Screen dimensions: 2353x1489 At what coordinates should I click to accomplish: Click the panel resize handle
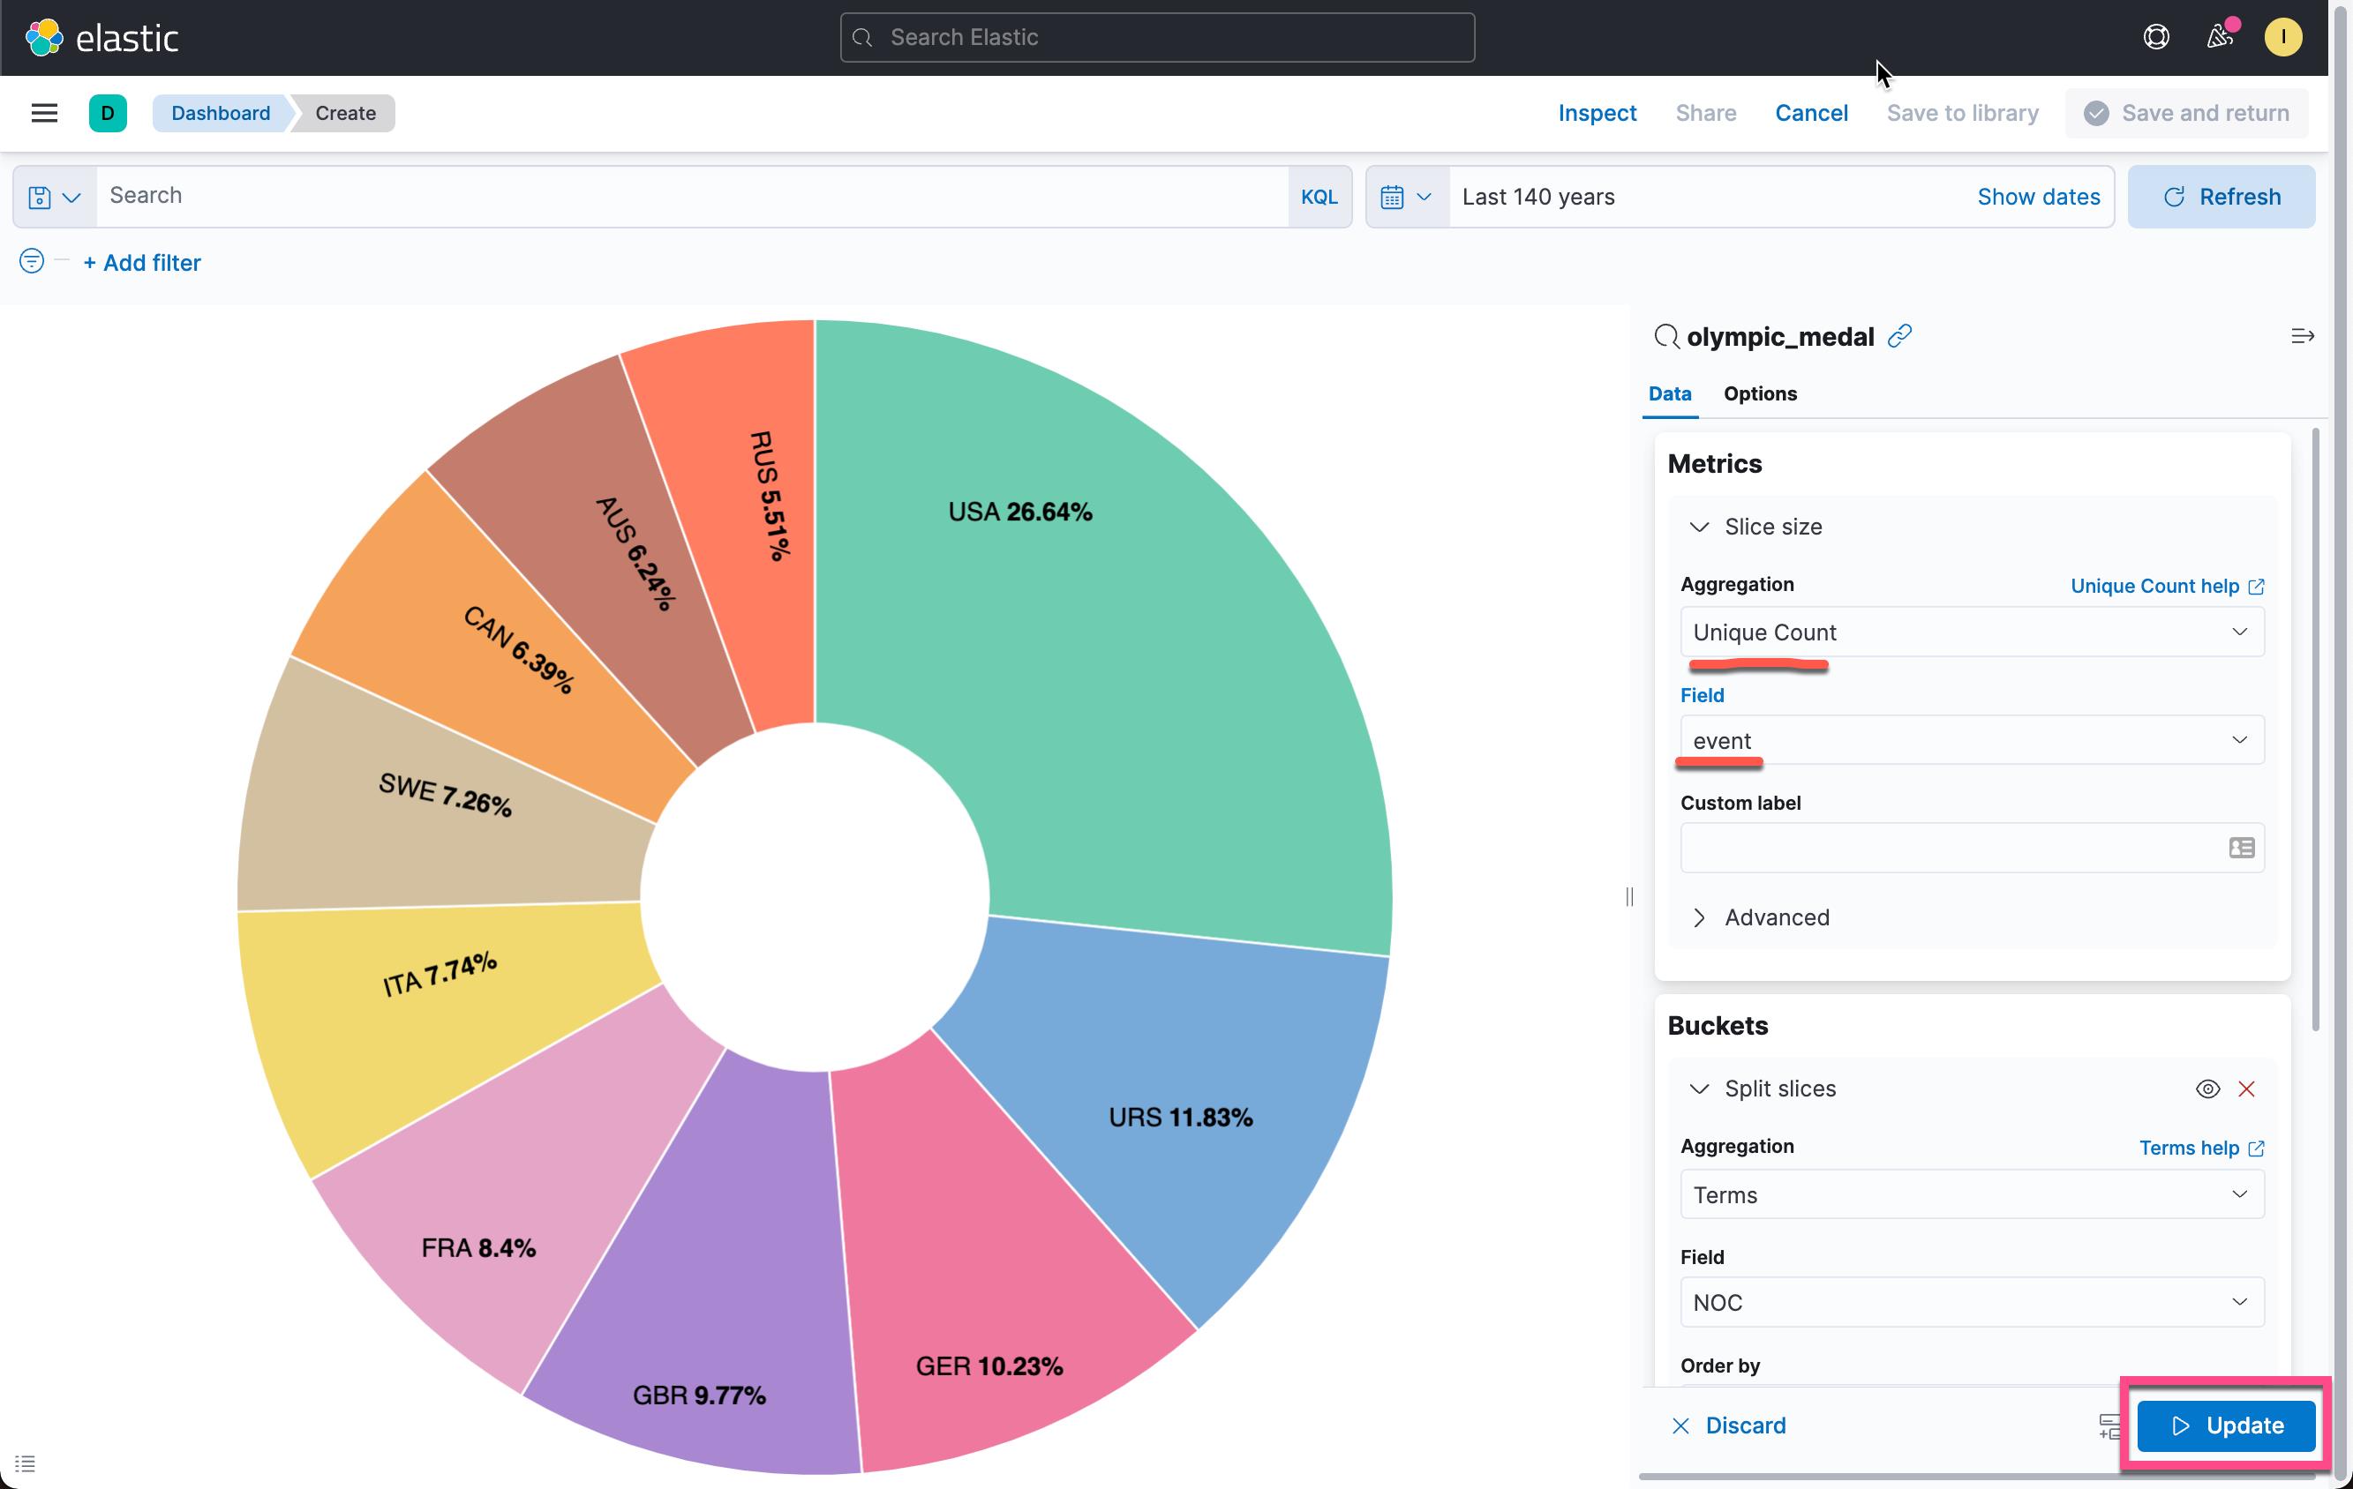point(1629,896)
